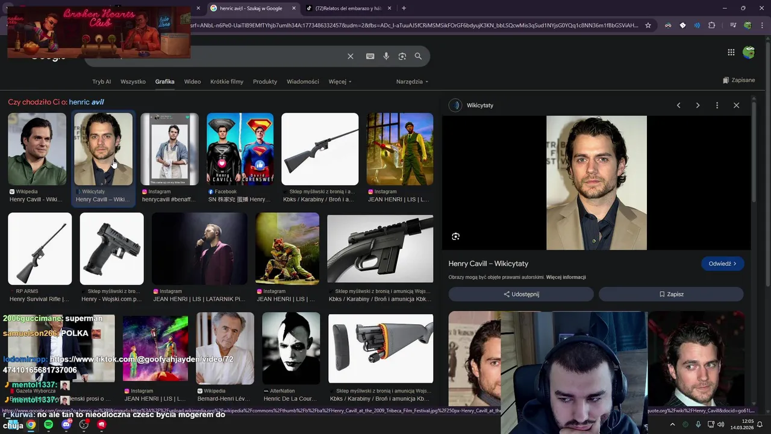Image resolution: width=771 pixels, height=434 pixels.
Task: Open Wikipedia Henry Cavill green shirt thumbnail
Action: click(37, 149)
